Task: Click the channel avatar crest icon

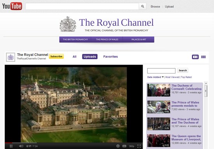Action: (11, 57)
